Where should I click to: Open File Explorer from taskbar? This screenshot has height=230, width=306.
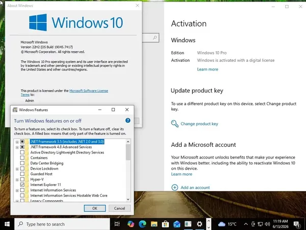coord(154,224)
